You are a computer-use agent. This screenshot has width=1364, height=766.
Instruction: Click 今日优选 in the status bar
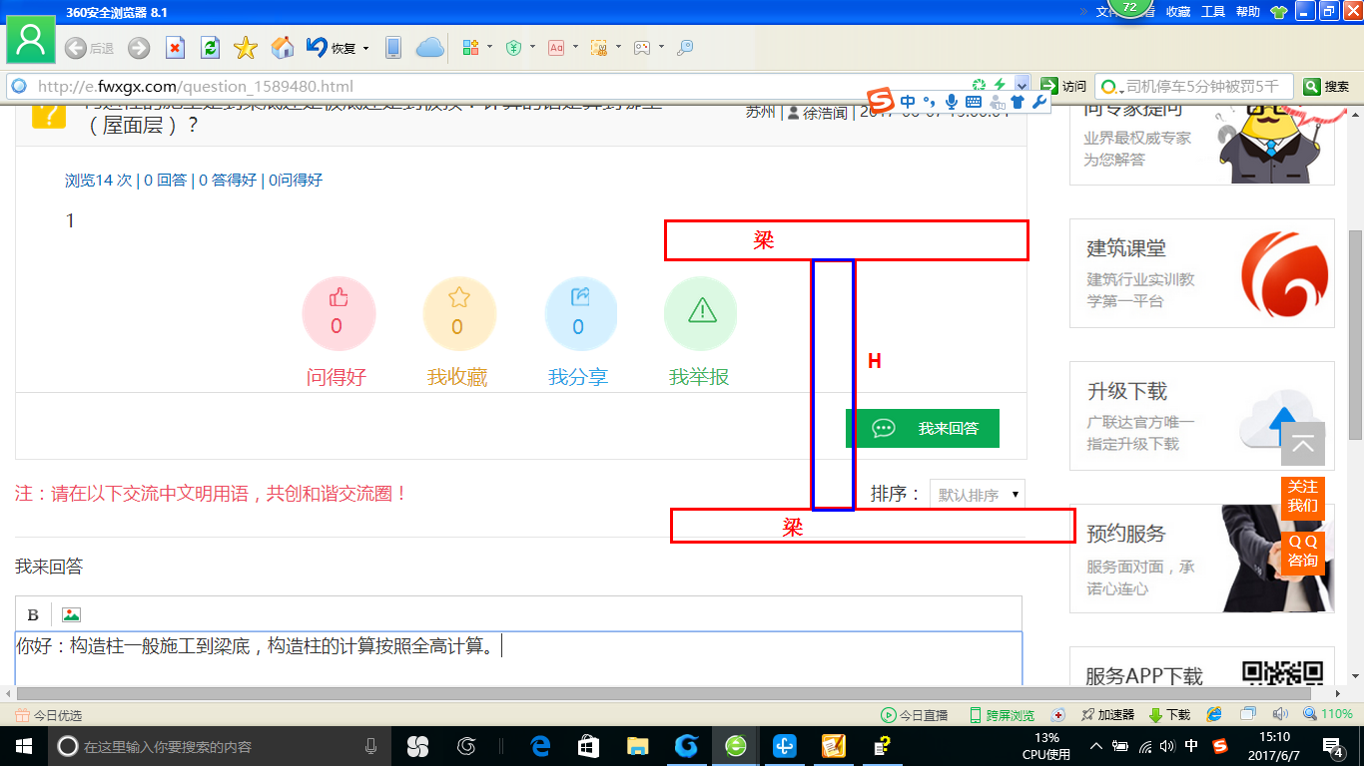(x=49, y=715)
